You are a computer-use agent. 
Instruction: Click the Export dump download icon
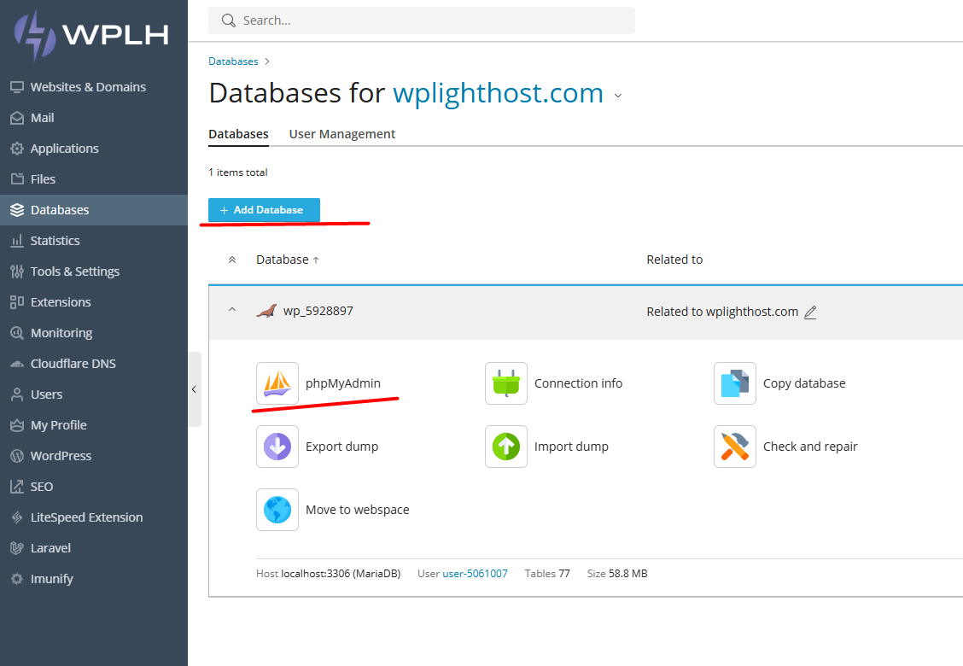point(277,447)
